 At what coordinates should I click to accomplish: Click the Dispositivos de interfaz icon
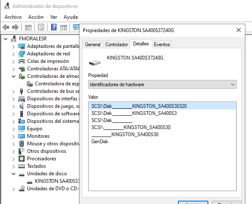[22, 99]
